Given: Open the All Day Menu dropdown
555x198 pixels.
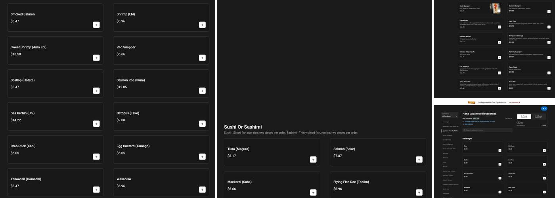Looking at the screenshot, I should pyautogui.click(x=450, y=116).
